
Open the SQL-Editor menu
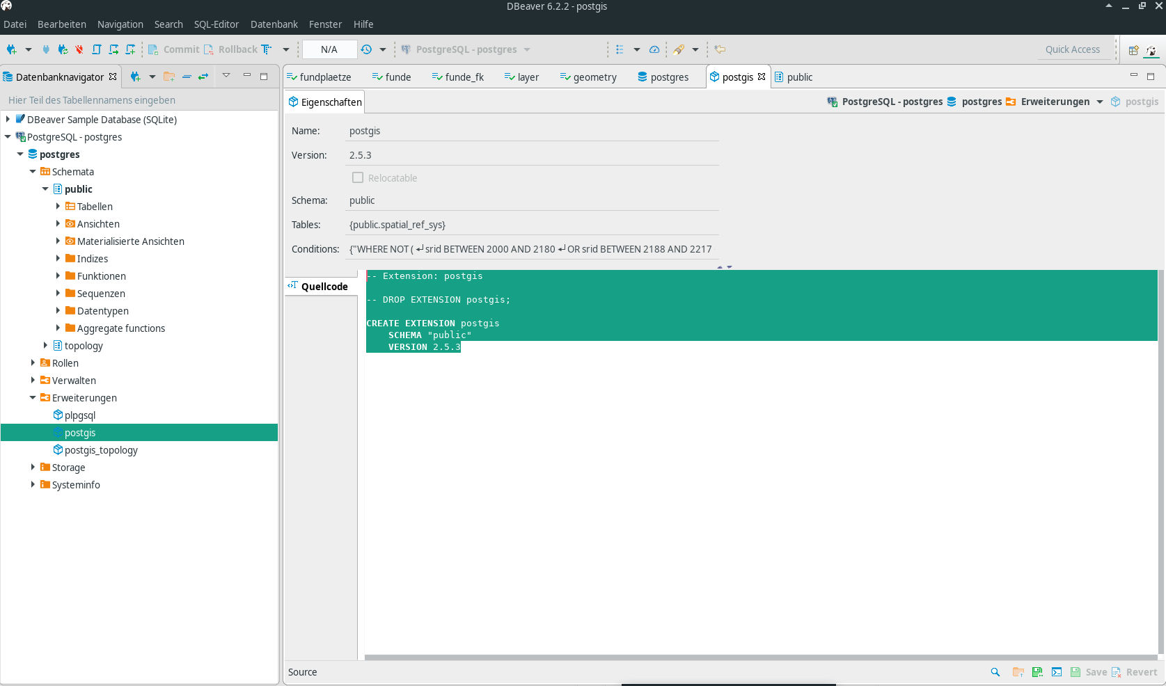pyautogui.click(x=216, y=24)
